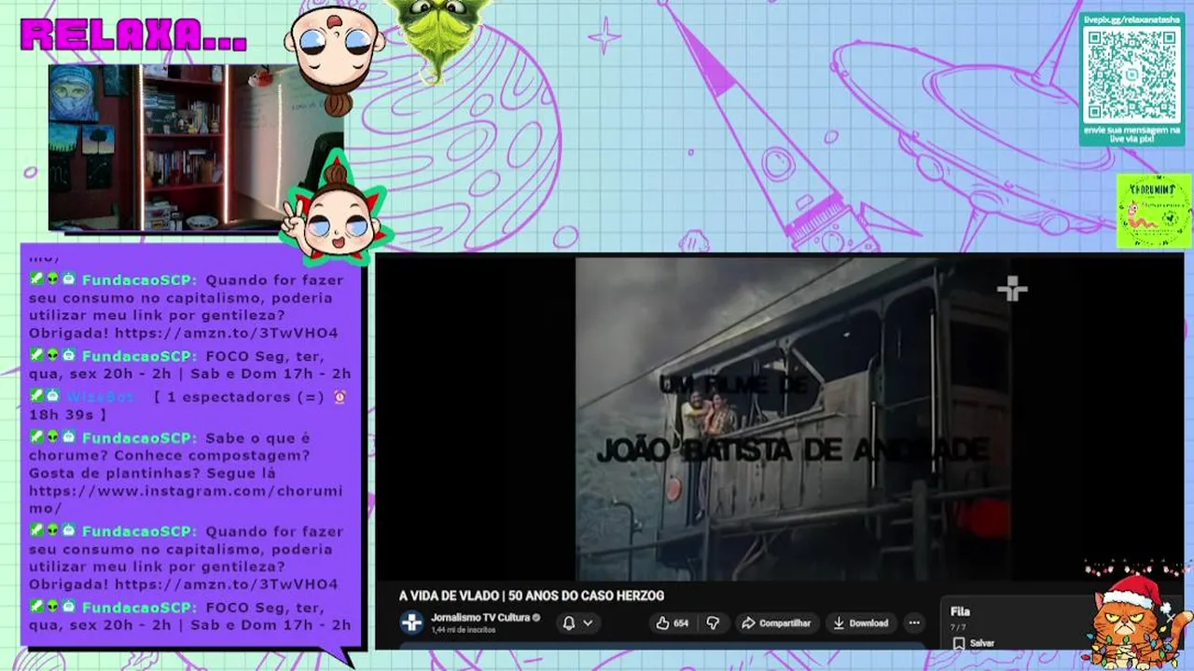Click the alarm clock emoji in WizeBot message
Viewport: 1194px width, 671px height.
(x=340, y=397)
